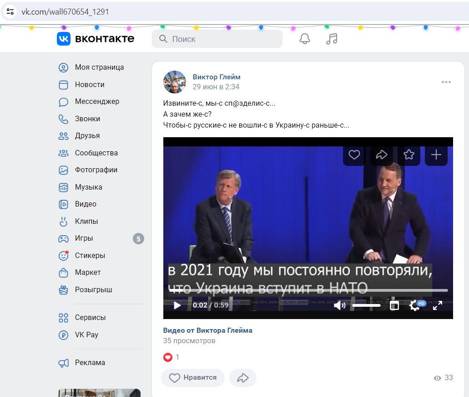Click the 'Реклама' megaphone icon
Image resolution: width=469 pixels, height=397 pixels.
pos(63,363)
